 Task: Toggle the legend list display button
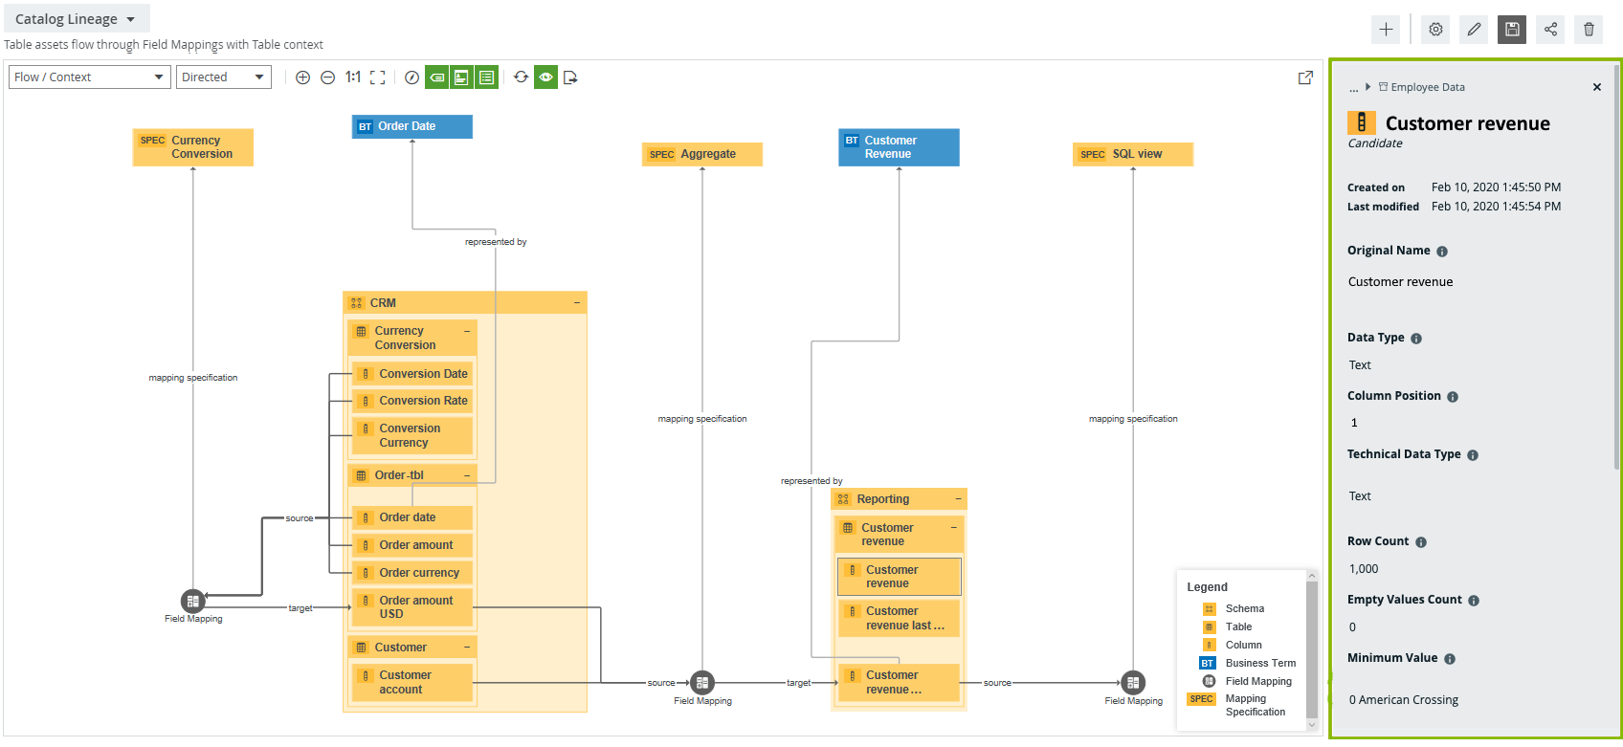(x=486, y=77)
